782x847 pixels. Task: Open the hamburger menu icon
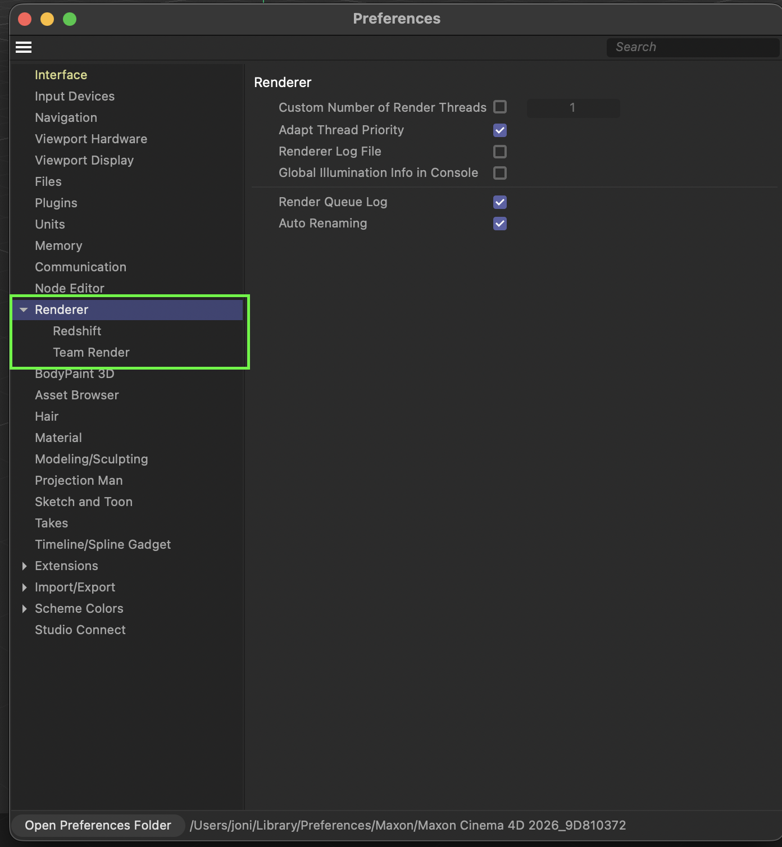pos(24,47)
